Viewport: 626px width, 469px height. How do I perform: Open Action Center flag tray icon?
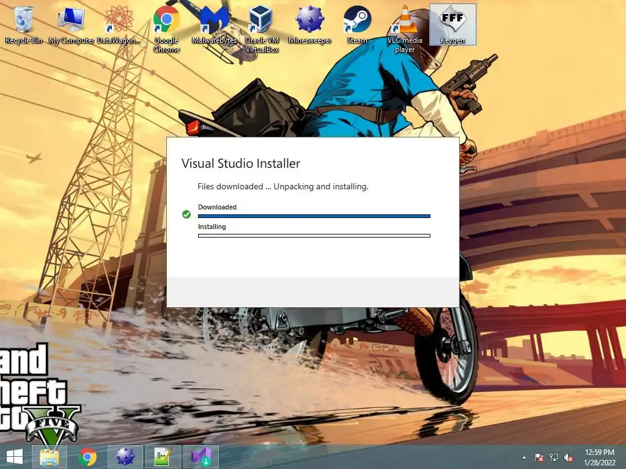pyautogui.click(x=539, y=457)
